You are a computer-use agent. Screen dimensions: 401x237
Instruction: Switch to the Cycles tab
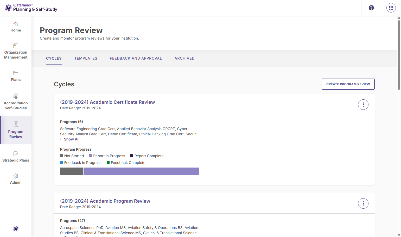(x=54, y=58)
